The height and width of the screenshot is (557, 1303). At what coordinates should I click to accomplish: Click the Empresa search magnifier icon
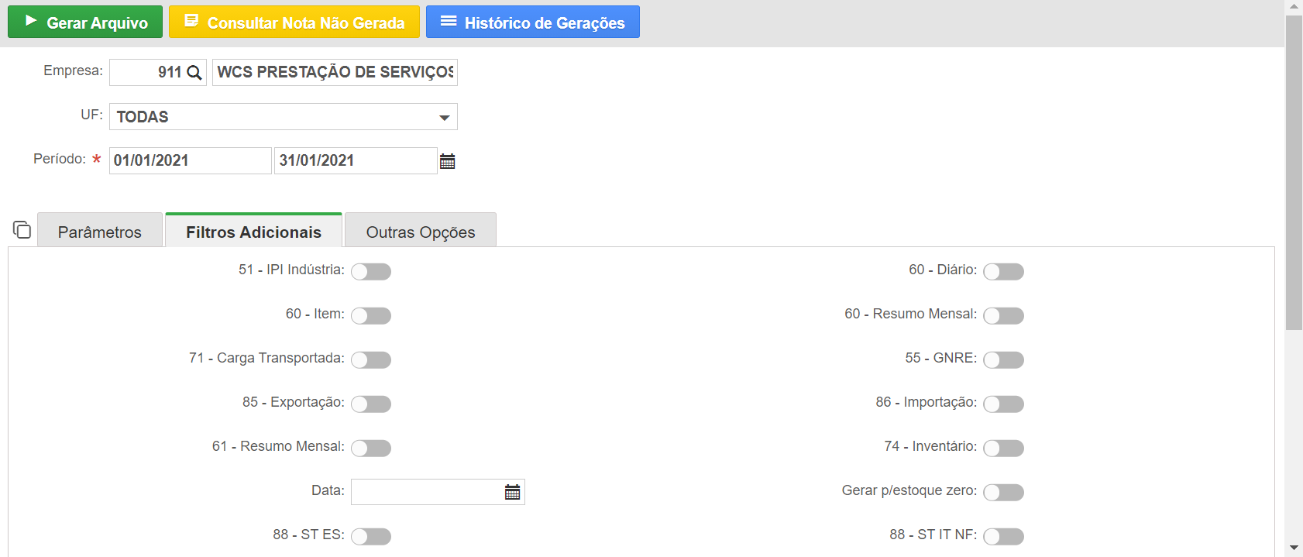click(x=194, y=73)
